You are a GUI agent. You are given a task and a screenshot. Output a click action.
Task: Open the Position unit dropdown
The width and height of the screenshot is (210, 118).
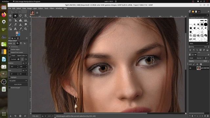[x=25, y=63]
